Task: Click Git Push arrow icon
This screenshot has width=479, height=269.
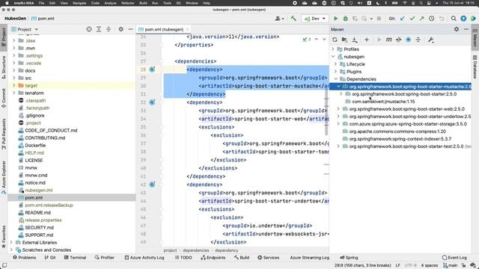Action: [x=422, y=19]
